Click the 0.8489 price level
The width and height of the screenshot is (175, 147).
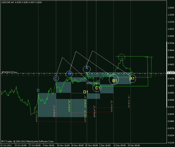pyautogui.click(x=171, y=121)
